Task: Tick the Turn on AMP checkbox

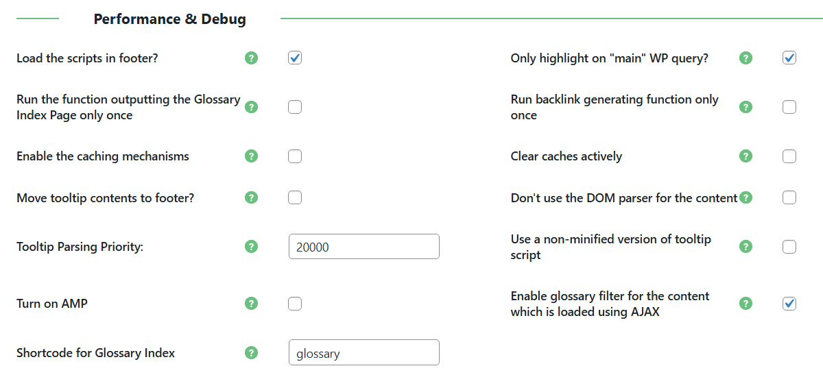Action: (x=295, y=304)
